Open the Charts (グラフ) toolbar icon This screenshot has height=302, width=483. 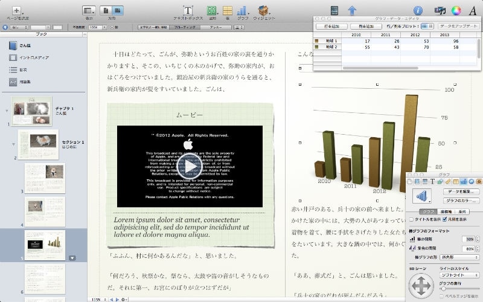(x=242, y=10)
